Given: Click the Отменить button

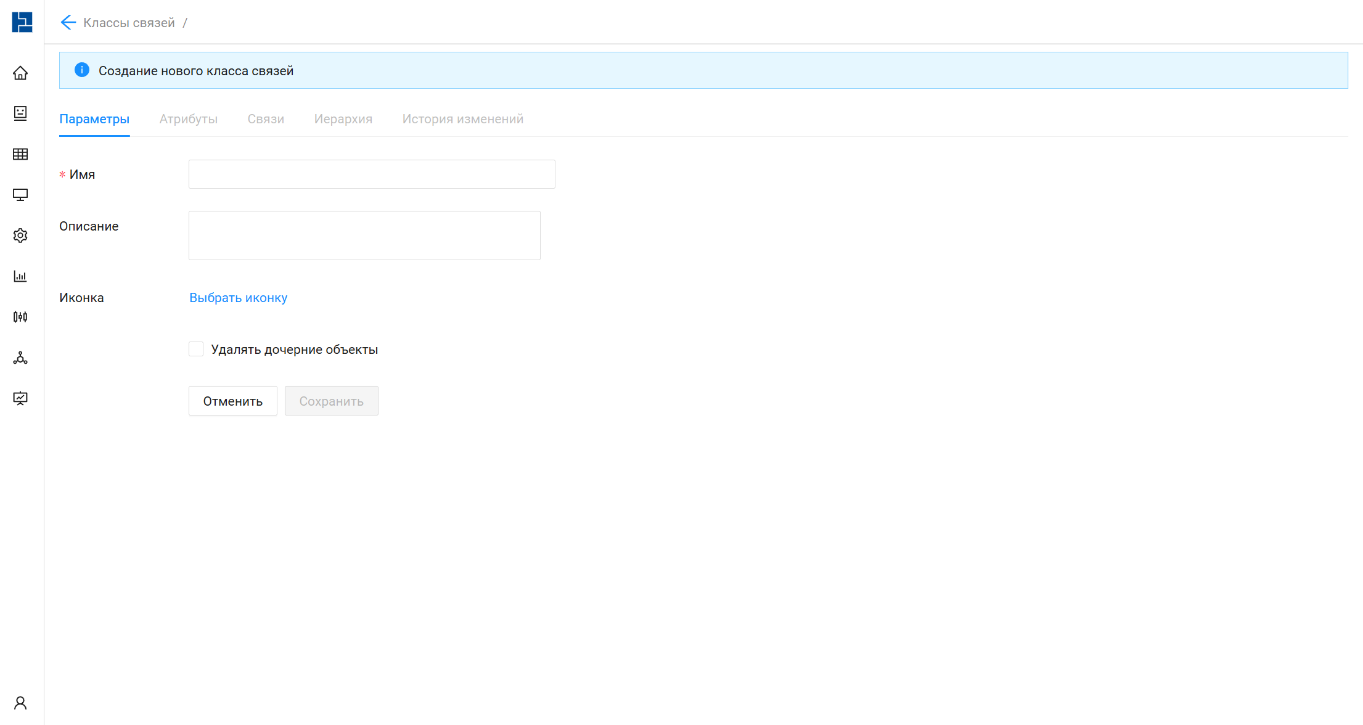Looking at the screenshot, I should (x=232, y=401).
